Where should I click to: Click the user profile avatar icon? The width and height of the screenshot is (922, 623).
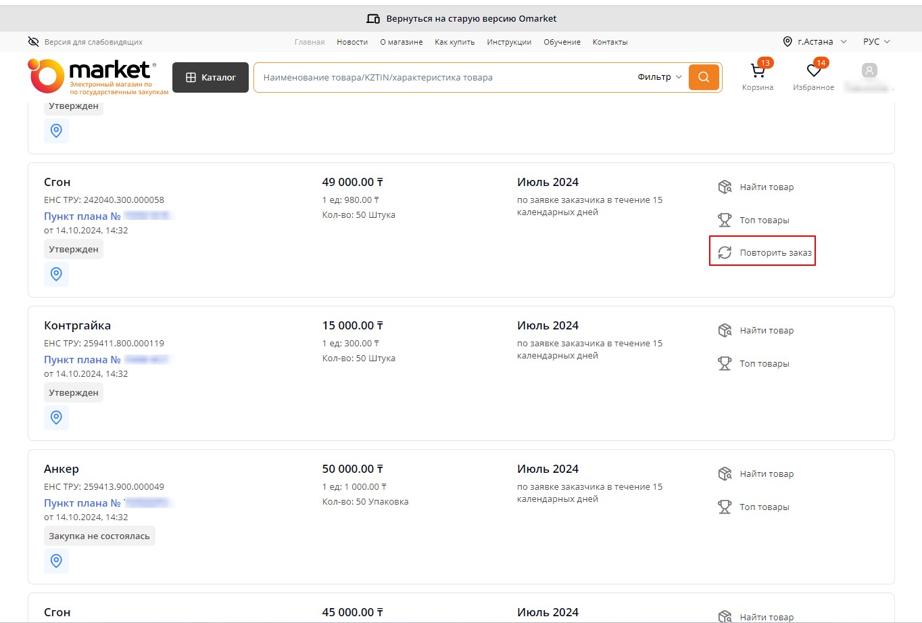point(869,70)
